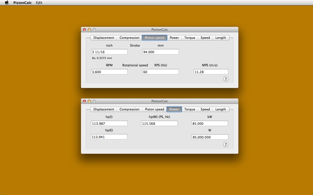Switch to Power tab in upper window
313x195 pixels.
(174, 37)
